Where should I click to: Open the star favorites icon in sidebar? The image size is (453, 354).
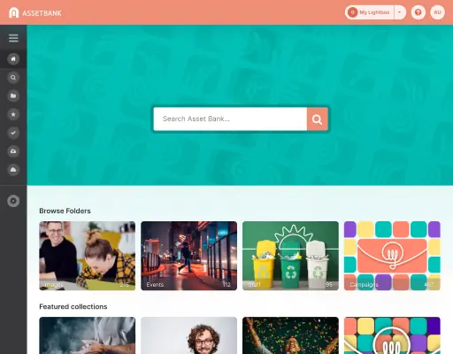13,114
